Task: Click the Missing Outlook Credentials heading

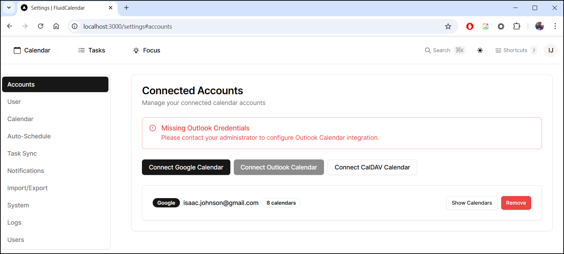Action: pyautogui.click(x=205, y=128)
